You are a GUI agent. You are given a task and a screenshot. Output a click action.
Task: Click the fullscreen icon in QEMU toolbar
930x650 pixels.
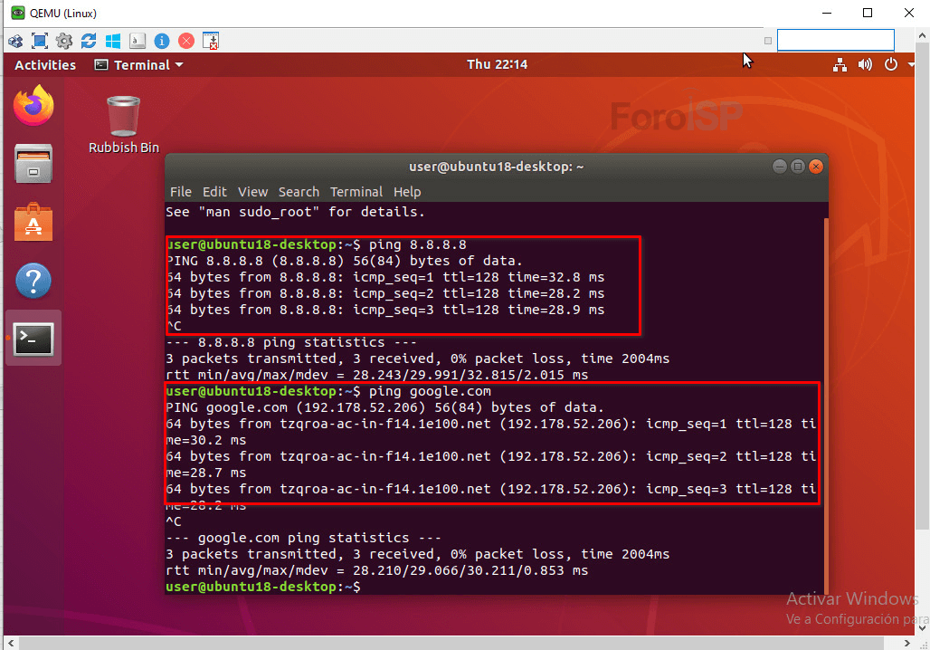pyautogui.click(x=40, y=41)
